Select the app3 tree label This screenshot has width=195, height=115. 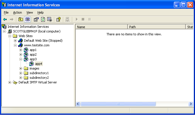point(33,59)
